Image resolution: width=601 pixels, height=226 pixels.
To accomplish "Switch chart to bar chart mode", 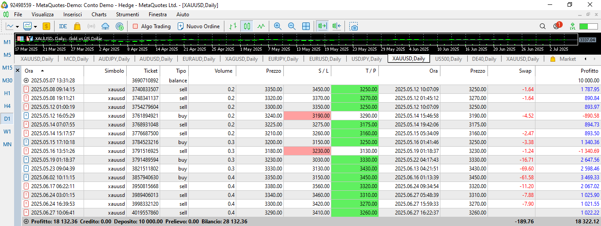I will tap(233, 26).
